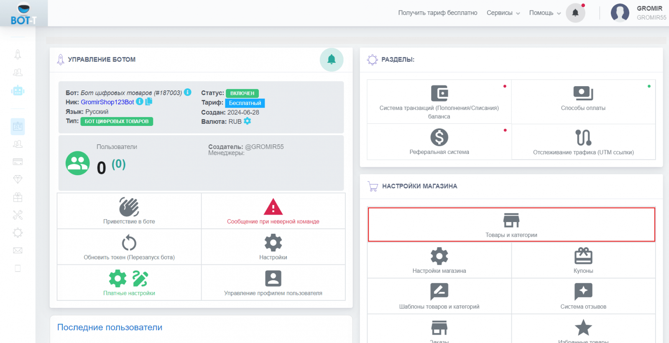Viewport: 669px width, 343px height.
Task: Open Шаблоны товаров и категорий
Action: point(439,296)
